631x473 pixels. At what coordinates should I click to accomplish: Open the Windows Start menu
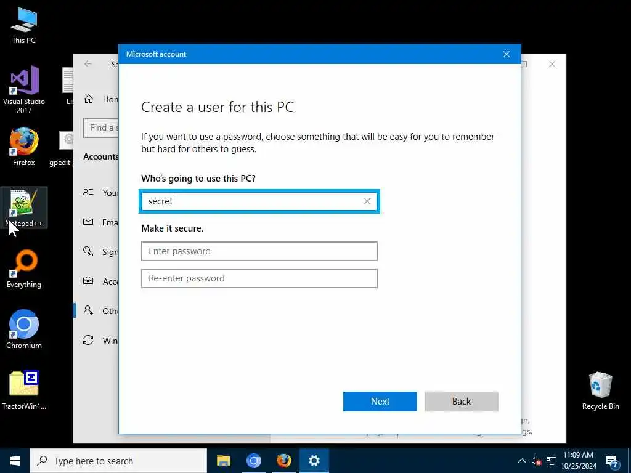coord(15,461)
